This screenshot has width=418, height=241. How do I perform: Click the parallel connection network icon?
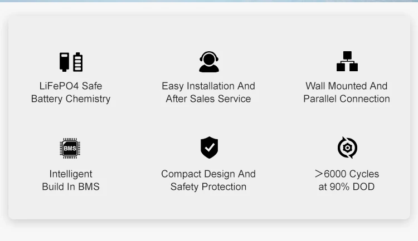pyautogui.click(x=347, y=61)
